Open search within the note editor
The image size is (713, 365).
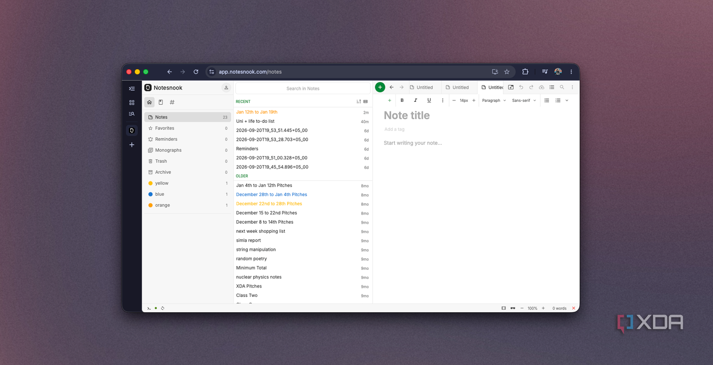click(562, 87)
